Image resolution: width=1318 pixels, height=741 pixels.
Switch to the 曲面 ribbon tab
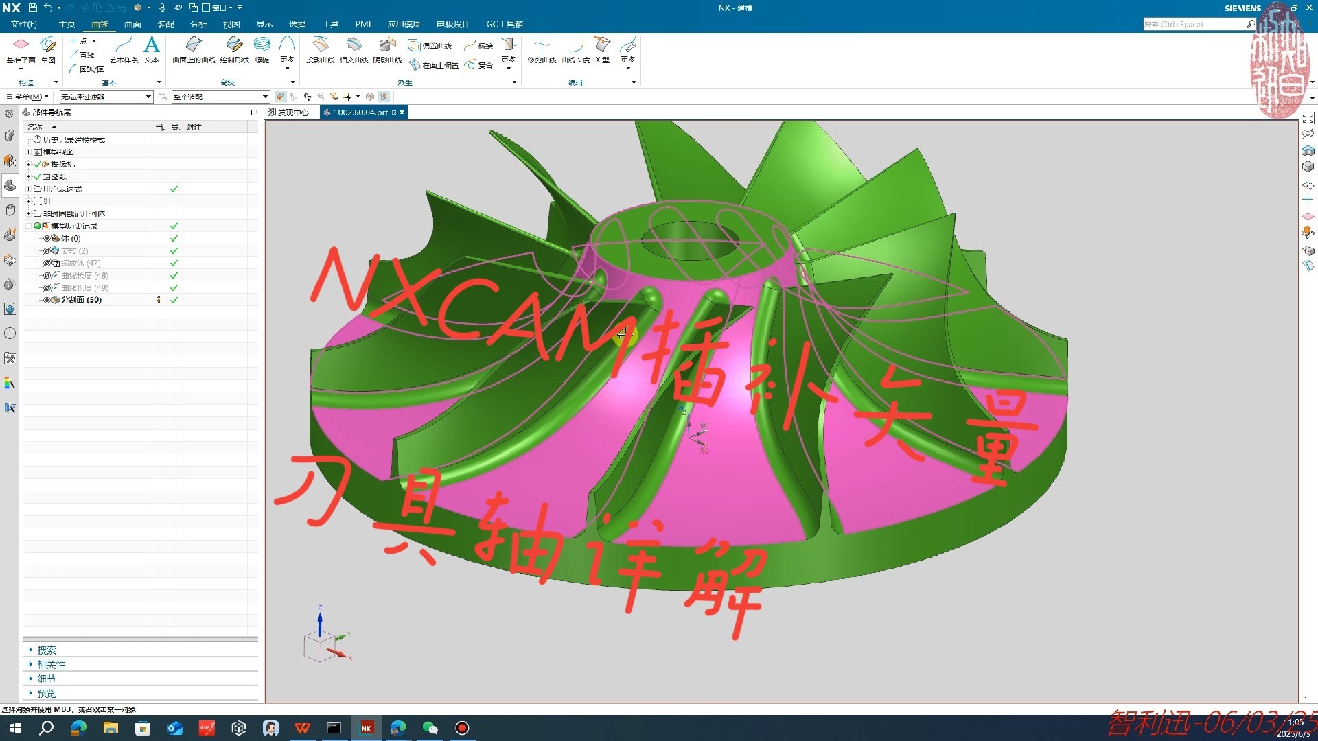pos(132,24)
